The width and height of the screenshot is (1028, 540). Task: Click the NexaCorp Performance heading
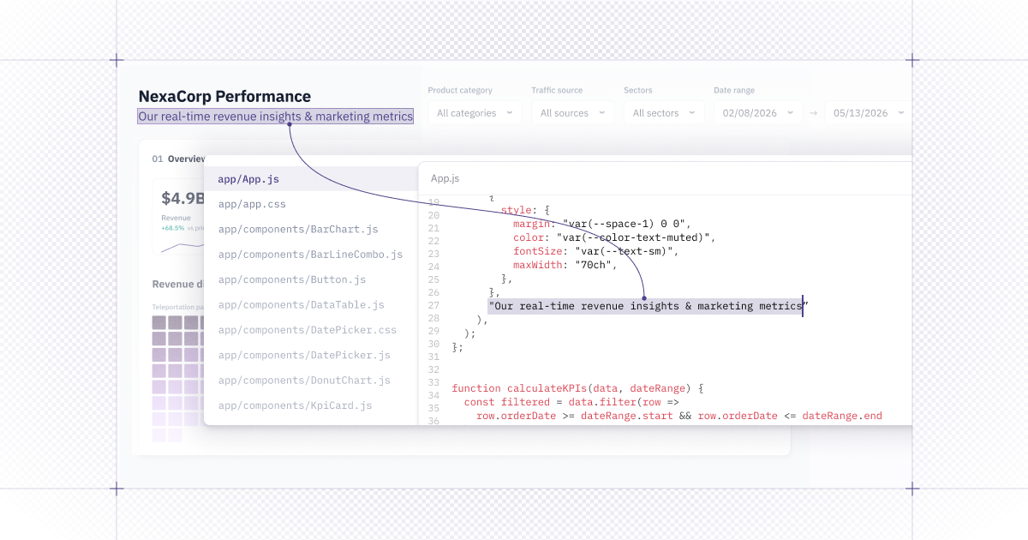click(x=224, y=97)
